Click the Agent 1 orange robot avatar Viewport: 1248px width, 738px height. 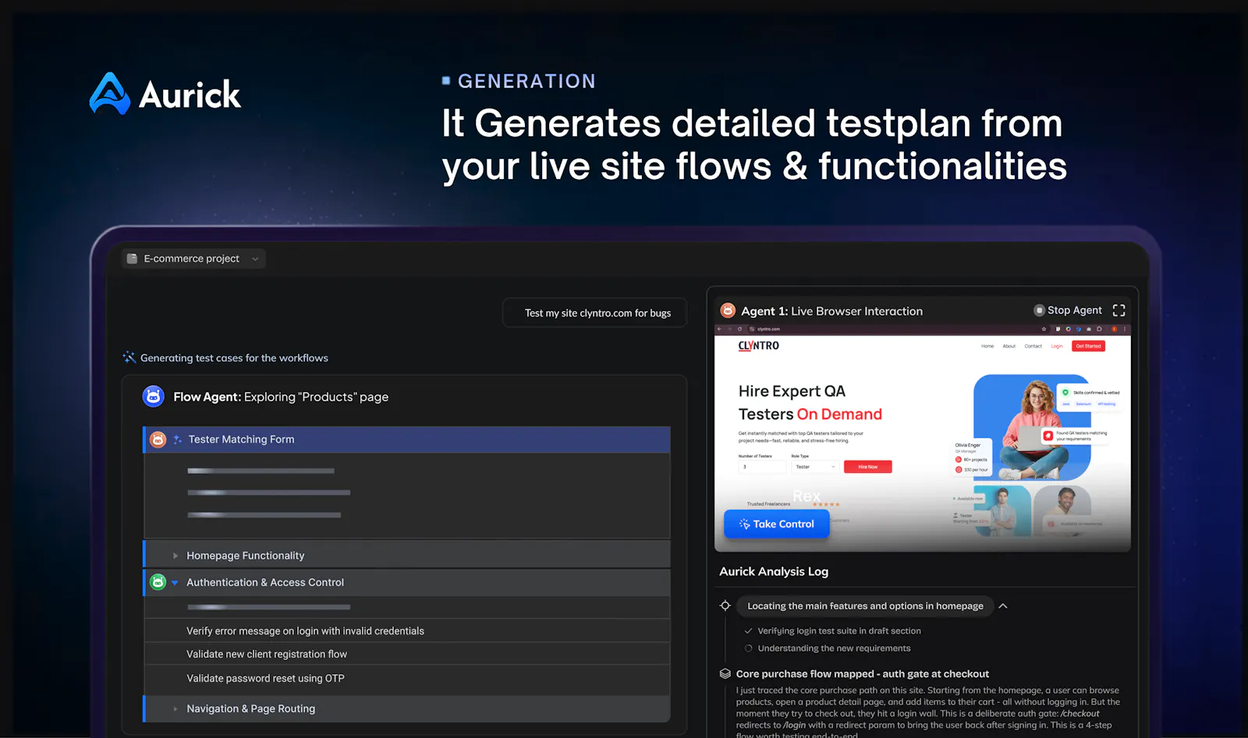[x=728, y=310]
